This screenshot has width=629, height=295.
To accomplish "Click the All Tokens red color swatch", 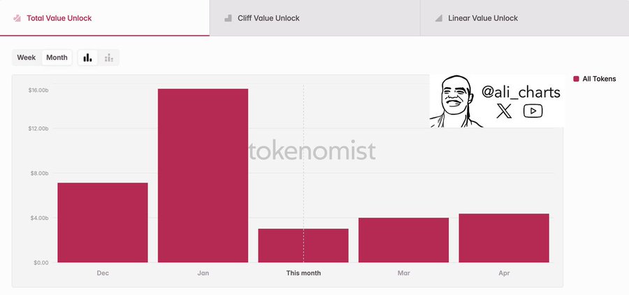I will pos(576,80).
